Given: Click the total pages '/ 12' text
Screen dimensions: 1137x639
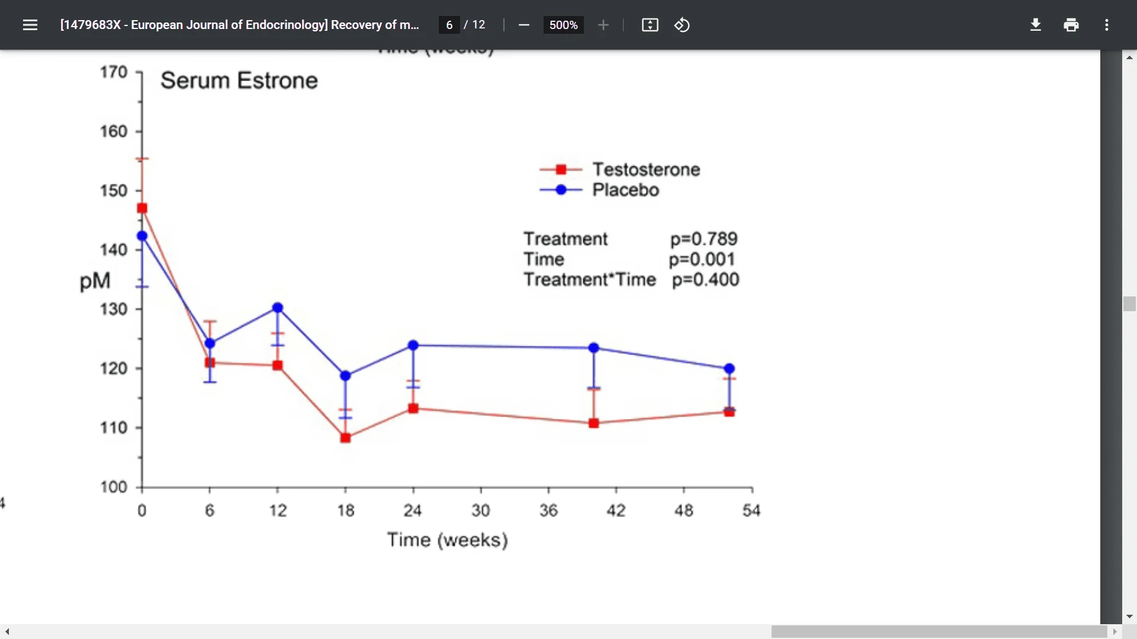Looking at the screenshot, I should [x=474, y=25].
